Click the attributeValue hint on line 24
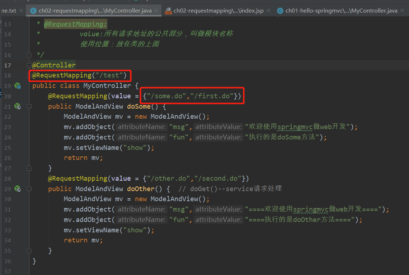 [x=218, y=137]
